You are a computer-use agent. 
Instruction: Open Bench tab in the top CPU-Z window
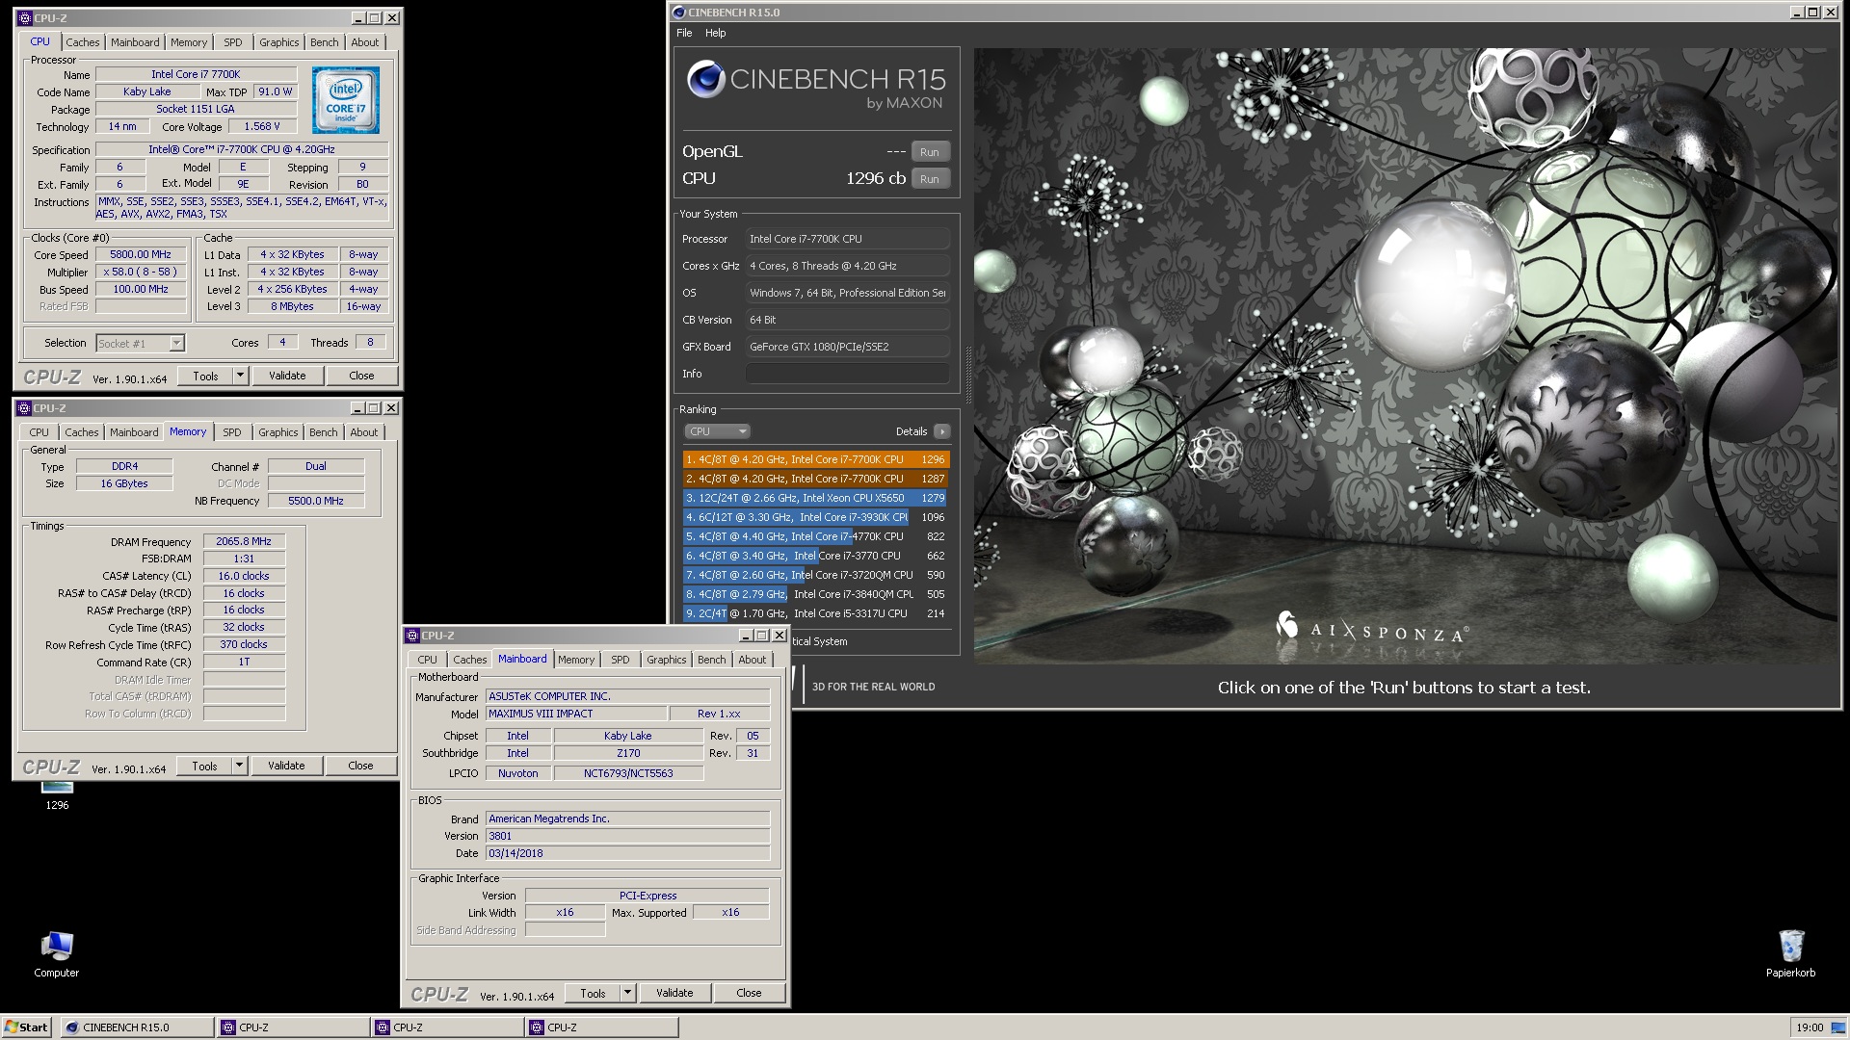coord(324,42)
